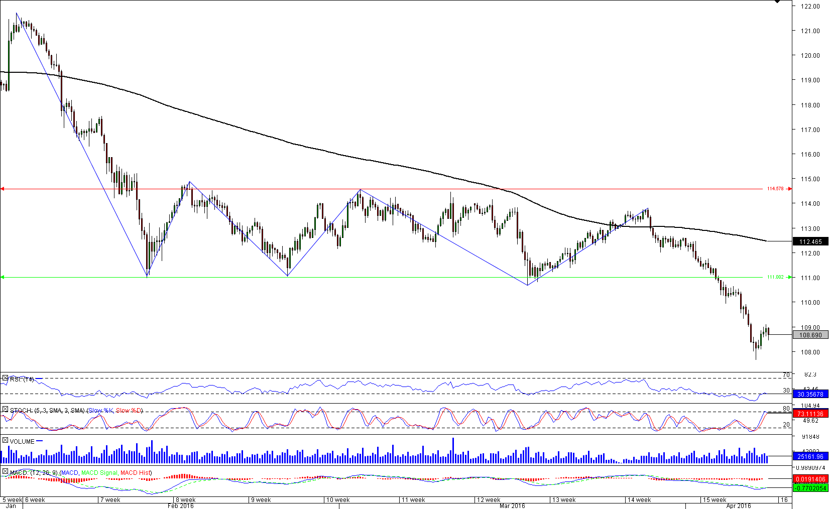Click the current price label 108.690
Image resolution: width=829 pixels, height=509 pixels.
(810, 335)
